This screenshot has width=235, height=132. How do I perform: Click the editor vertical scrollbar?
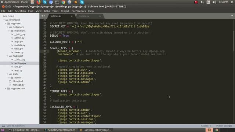coord(233,40)
